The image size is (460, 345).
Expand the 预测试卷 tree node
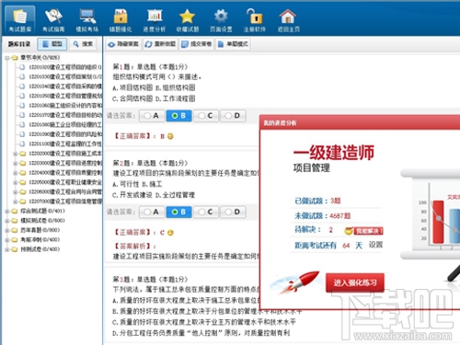[6, 249]
